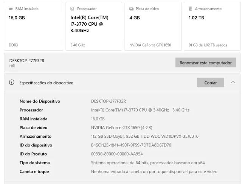Image resolution: width=242 pixels, height=184 pixels.
Task: Click the NVIDIA GeForce GTX 1650 card subtitle
Action: (x=150, y=45)
